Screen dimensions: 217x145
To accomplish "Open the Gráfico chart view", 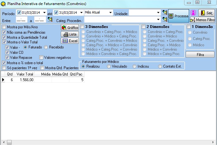I will [70, 28].
